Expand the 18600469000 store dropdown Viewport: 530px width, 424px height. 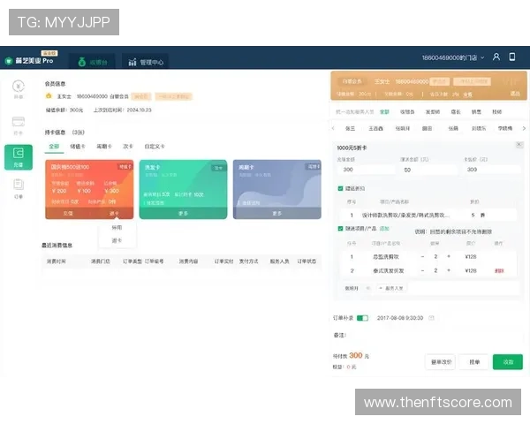(x=453, y=57)
